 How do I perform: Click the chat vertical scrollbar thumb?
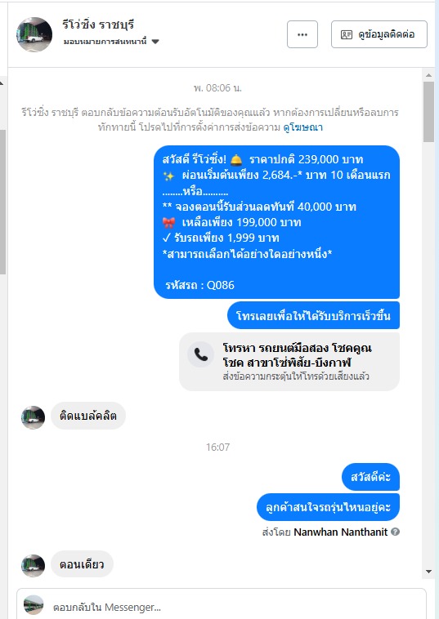tap(428, 112)
